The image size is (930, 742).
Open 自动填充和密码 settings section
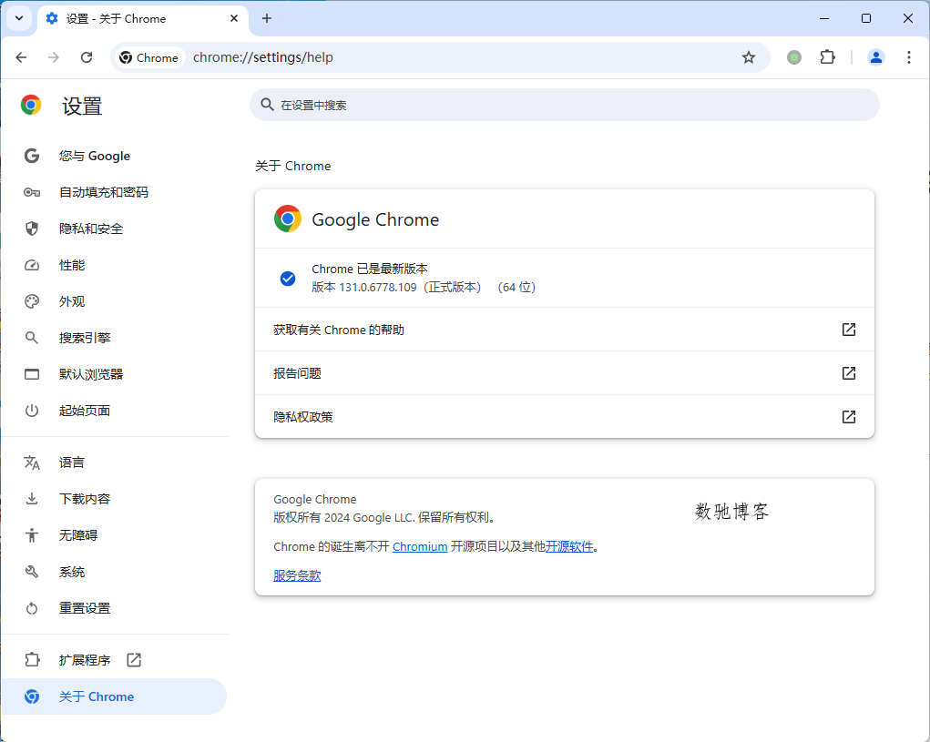coord(115,192)
